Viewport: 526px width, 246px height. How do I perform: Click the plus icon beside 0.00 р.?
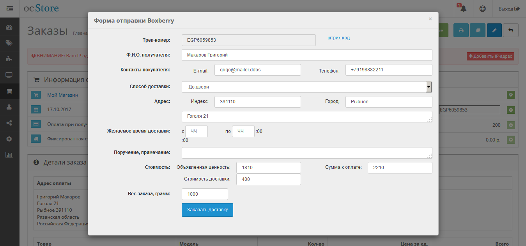511,140
